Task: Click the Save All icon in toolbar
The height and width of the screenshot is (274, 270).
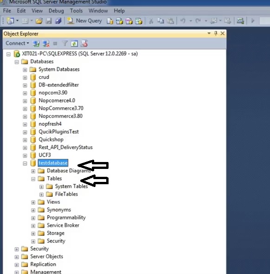Action: pyautogui.click(x=58, y=21)
